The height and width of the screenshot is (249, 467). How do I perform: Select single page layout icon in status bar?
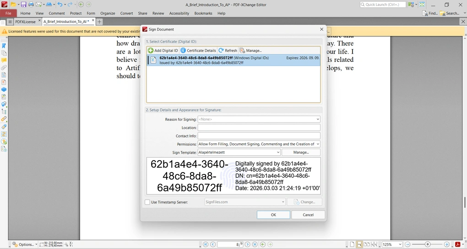[x=353, y=244]
